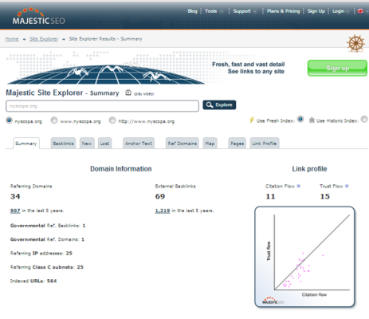Click Referring Domains value 34
The width and height of the screenshot is (369, 319).
[x=15, y=196]
